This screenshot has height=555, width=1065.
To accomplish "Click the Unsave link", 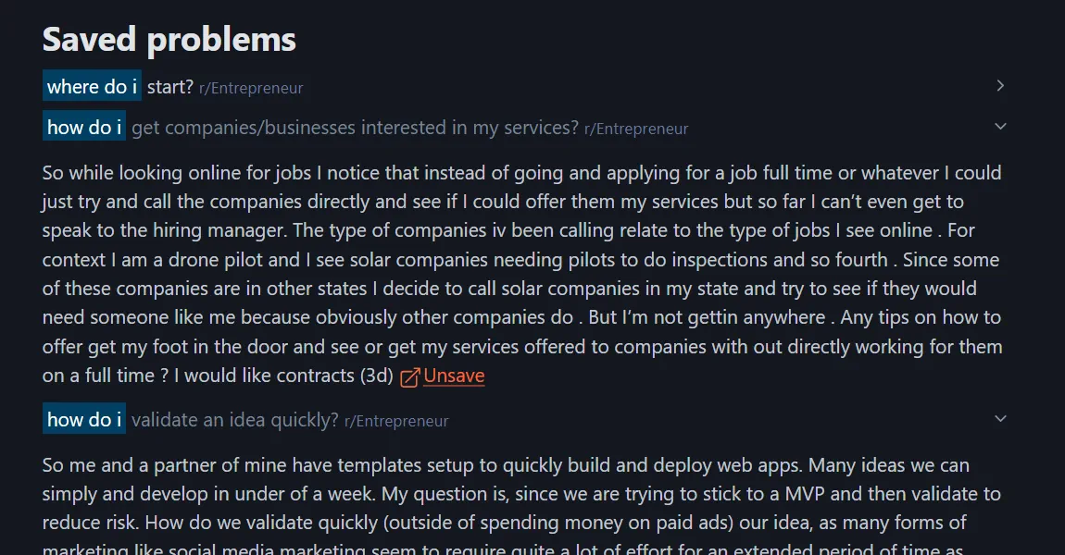I will pos(454,376).
